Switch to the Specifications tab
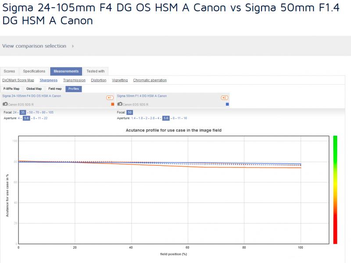Image resolution: width=351 pixels, height=263 pixels. pyautogui.click(x=34, y=71)
